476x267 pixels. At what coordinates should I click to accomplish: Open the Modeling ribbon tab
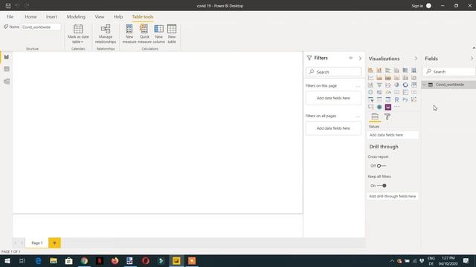76,17
